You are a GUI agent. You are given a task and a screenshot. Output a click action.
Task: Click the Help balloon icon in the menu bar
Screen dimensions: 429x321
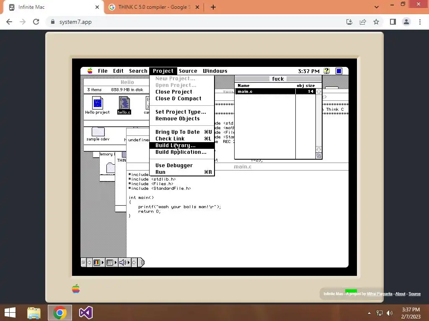[326, 71]
